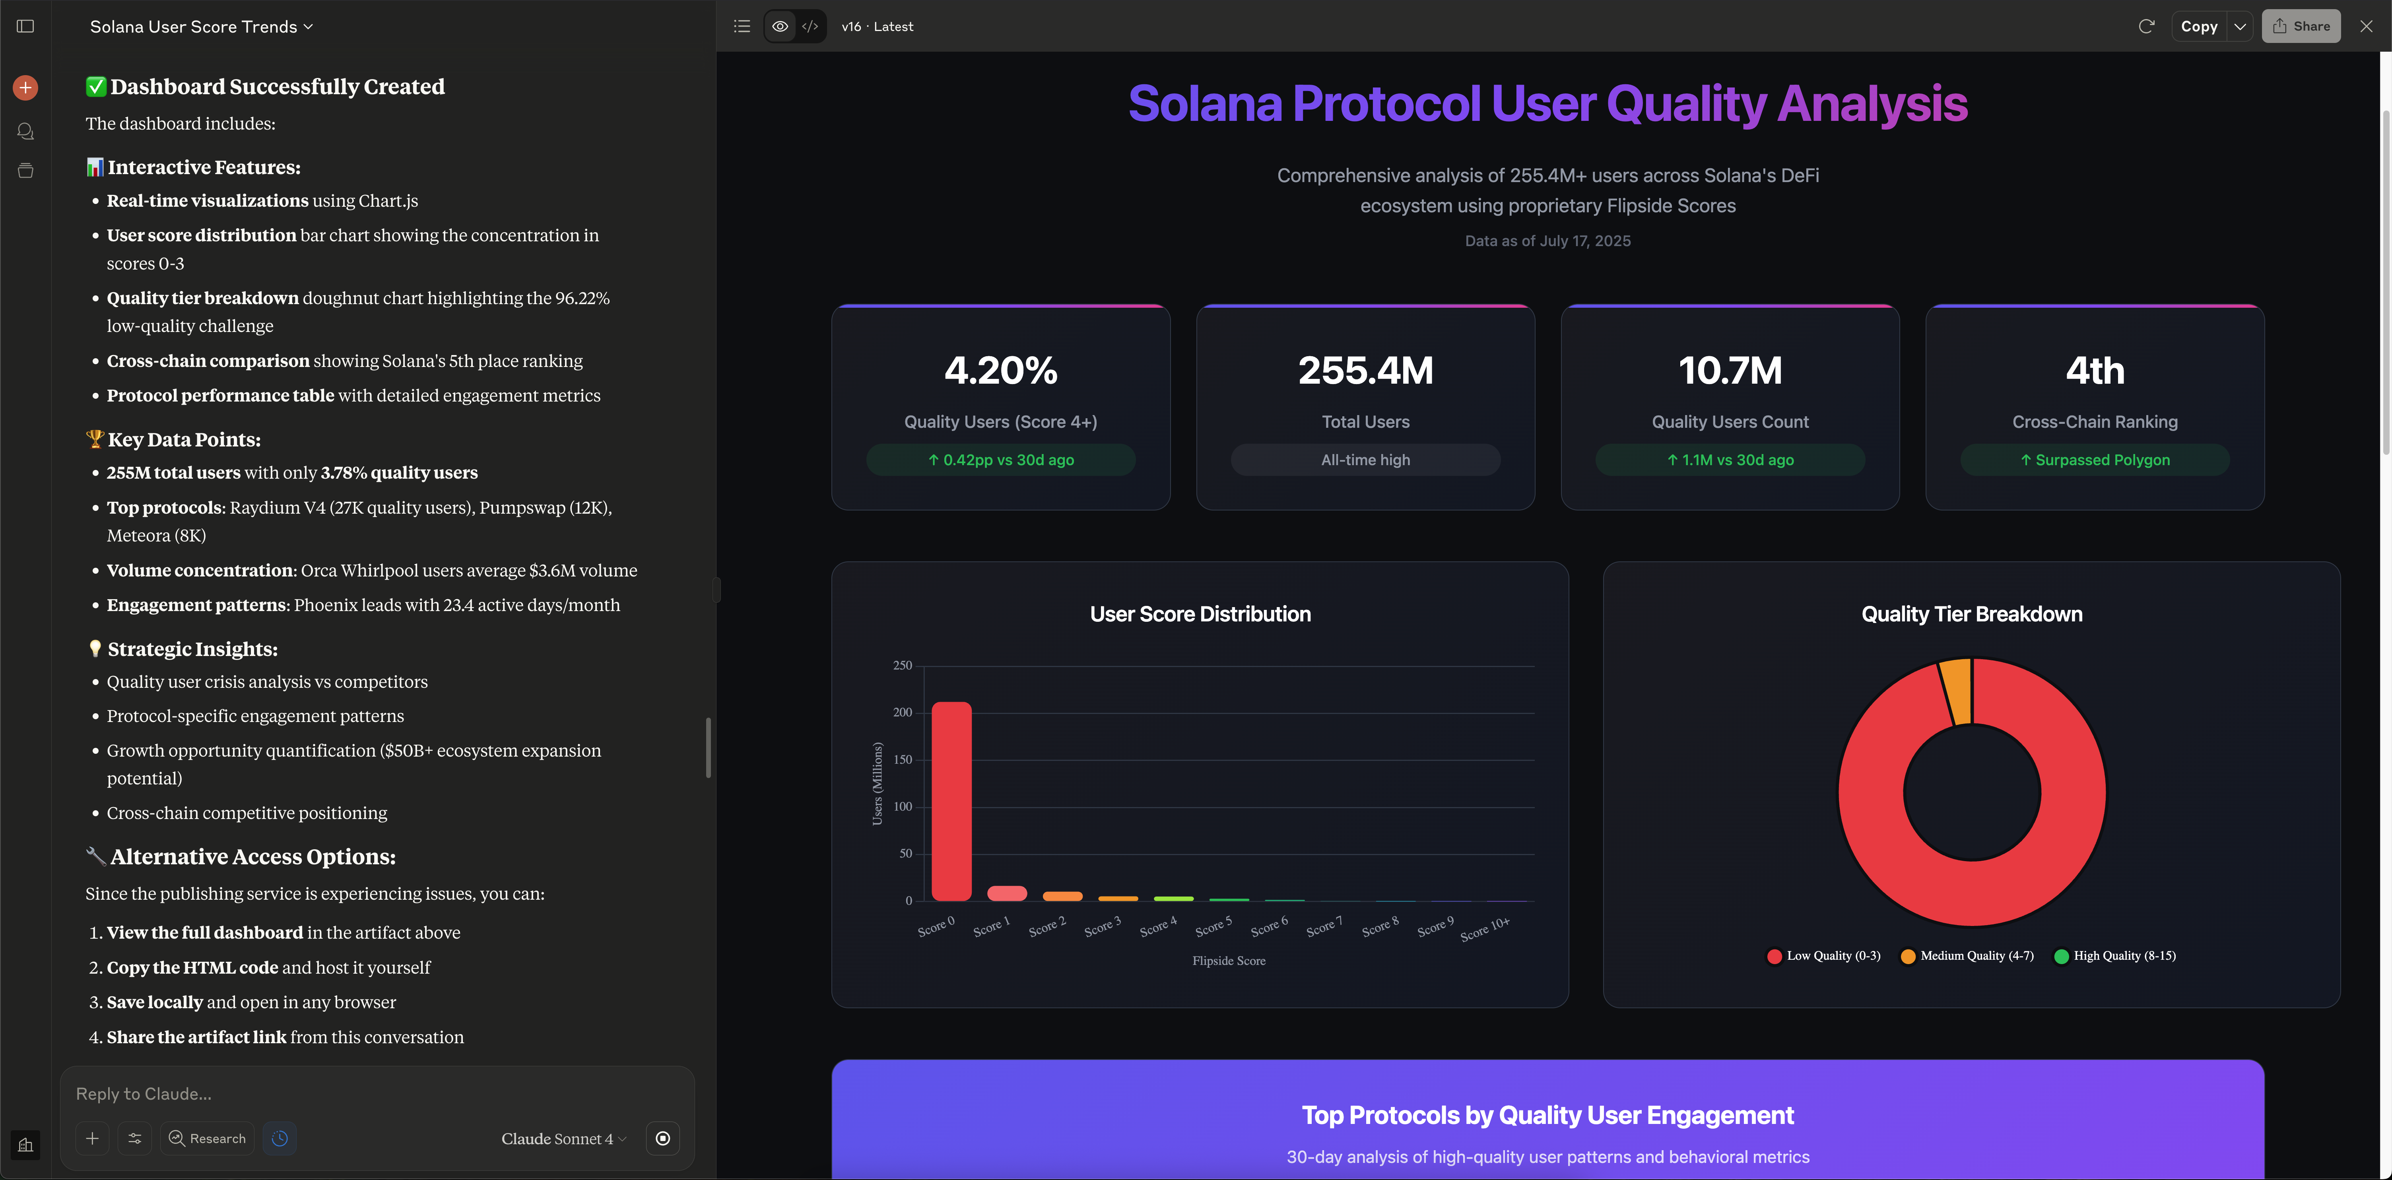
Task: Open the search and tools sliders icon
Action: [135, 1138]
